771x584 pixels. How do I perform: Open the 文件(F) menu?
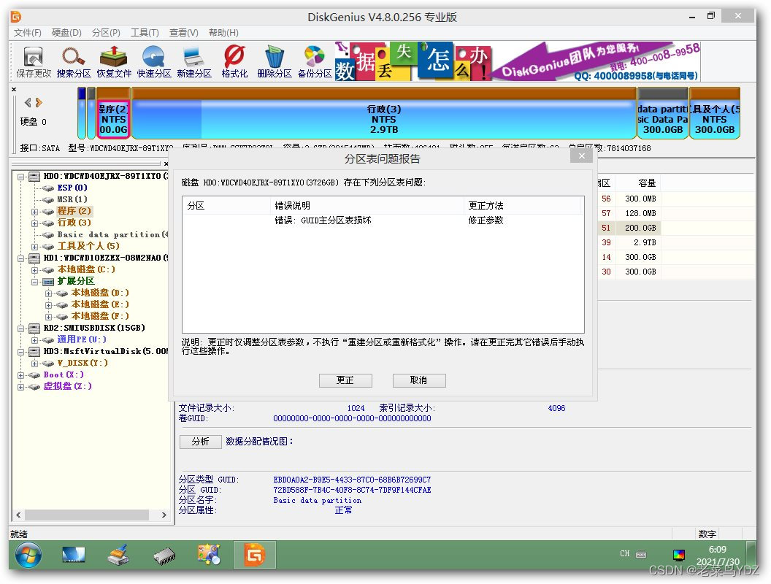click(x=27, y=32)
